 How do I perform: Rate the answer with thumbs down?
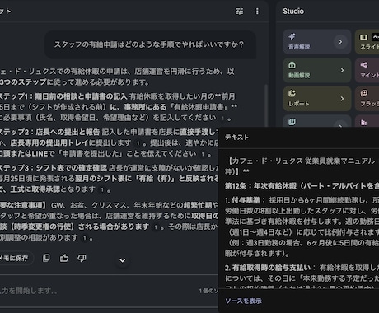82,258
